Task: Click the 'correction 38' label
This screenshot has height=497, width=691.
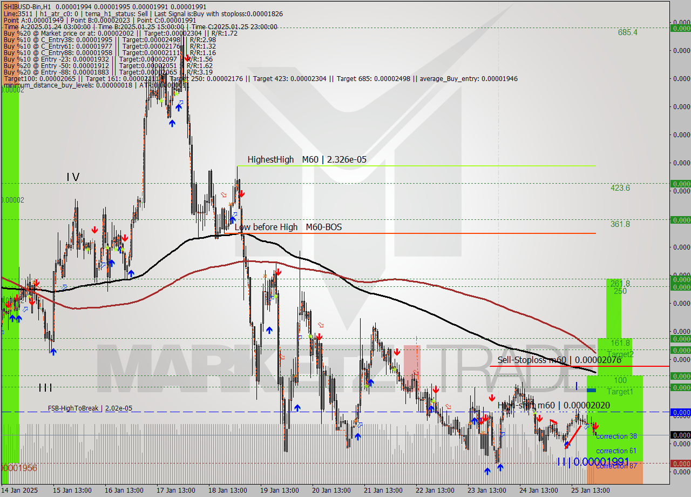Action: [x=616, y=436]
